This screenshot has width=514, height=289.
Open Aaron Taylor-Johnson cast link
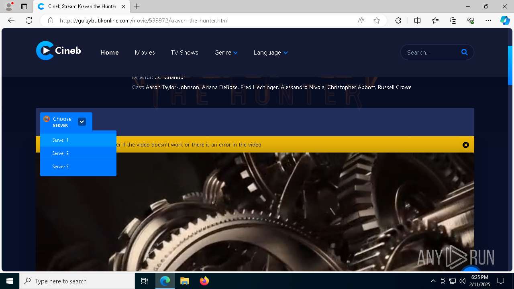(172, 87)
